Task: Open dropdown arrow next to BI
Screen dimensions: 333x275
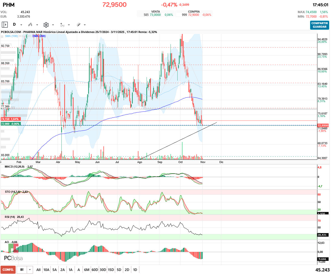Action: [x=30, y=270]
